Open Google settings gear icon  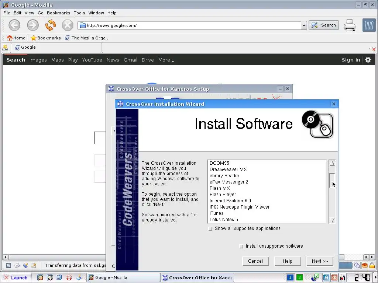coord(368,60)
